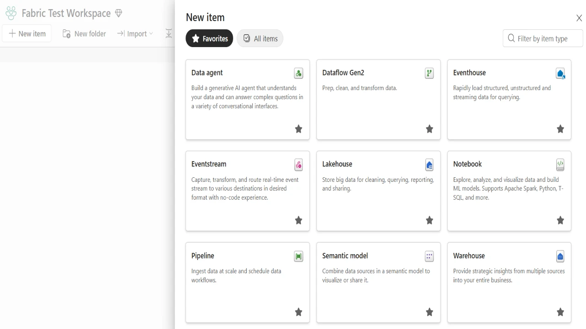Open the Pipeline card title
586x329 pixels.
pyautogui.click(x=203, y=256)
